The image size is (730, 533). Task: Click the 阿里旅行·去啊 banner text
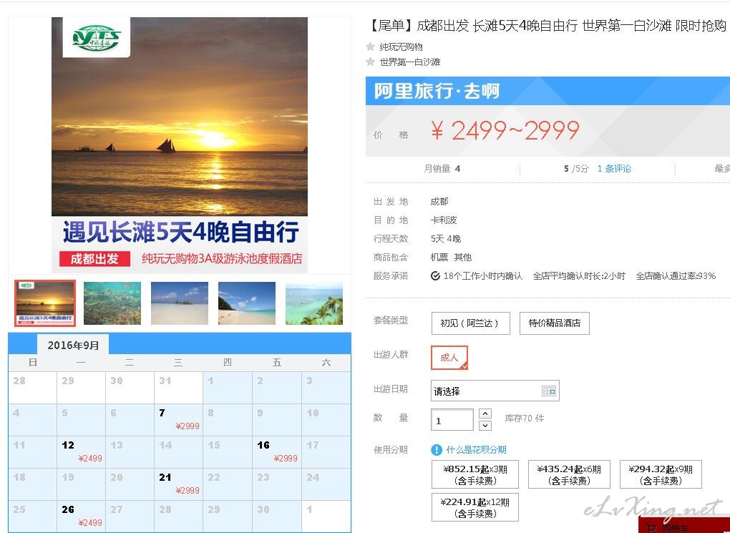[437, 91]
